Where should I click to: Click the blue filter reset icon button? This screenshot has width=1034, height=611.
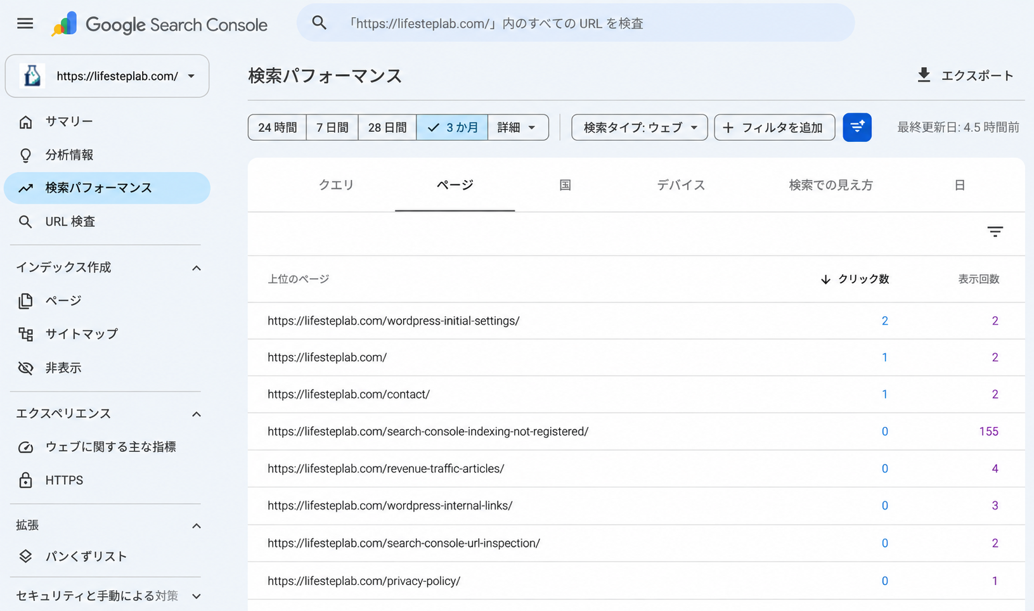(x=857, y=127)
